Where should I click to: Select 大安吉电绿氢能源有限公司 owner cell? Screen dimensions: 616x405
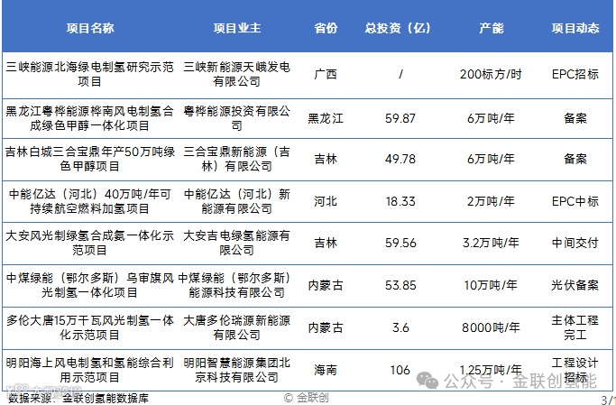coord(237,243)
